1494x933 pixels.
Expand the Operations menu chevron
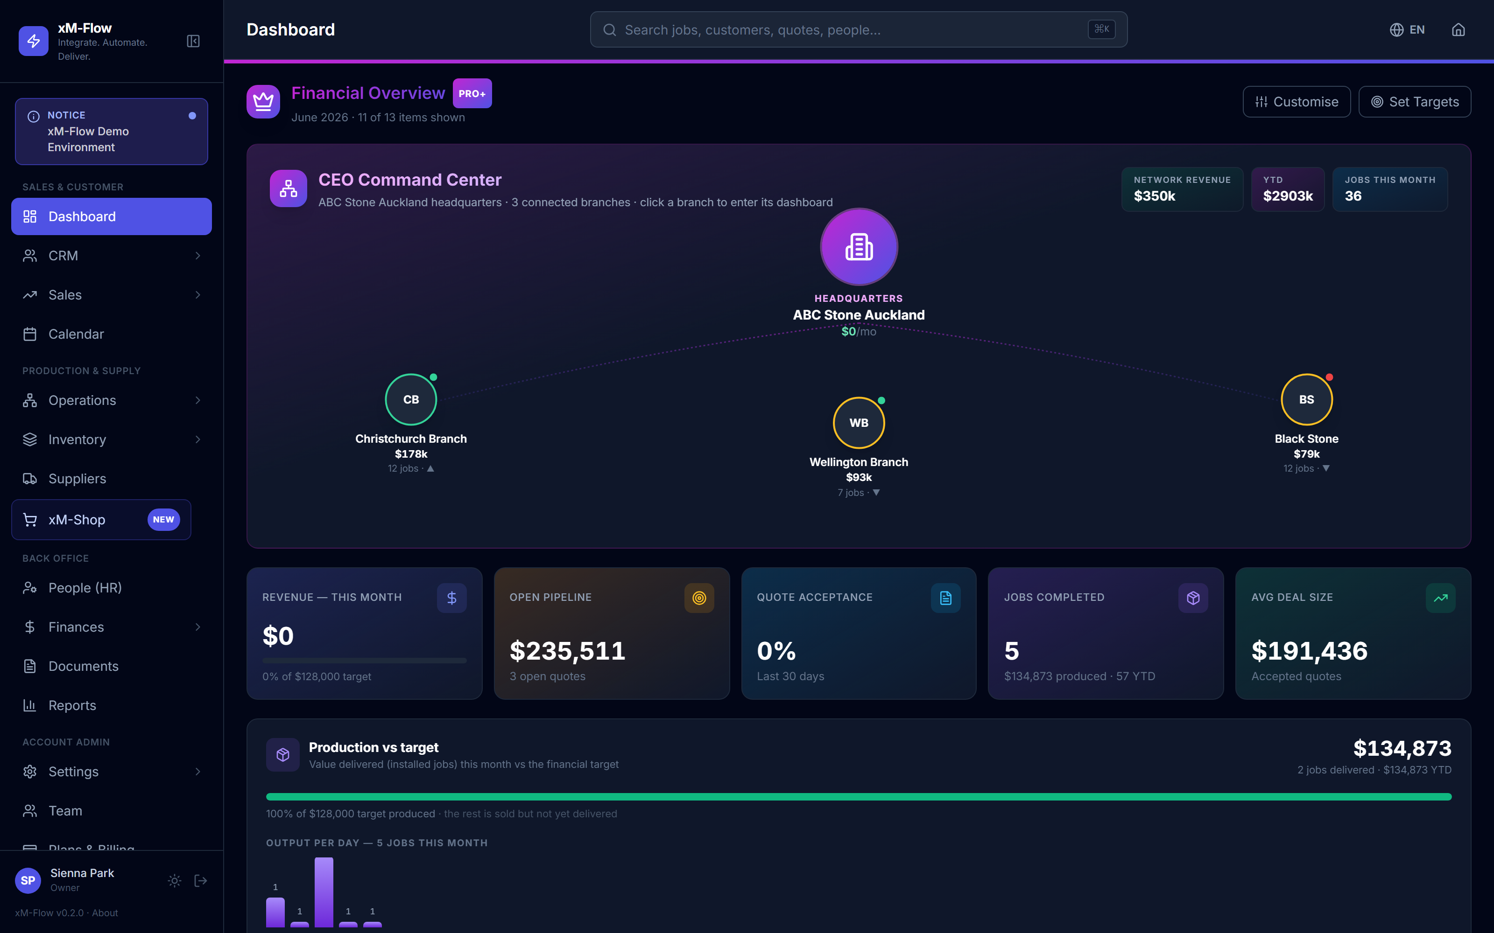click(x=197, y=400)
